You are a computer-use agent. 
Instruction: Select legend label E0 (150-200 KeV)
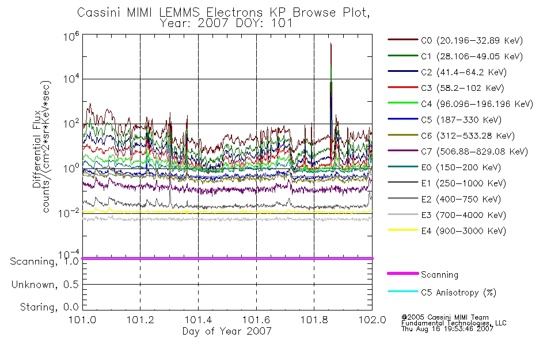[461, 168]
